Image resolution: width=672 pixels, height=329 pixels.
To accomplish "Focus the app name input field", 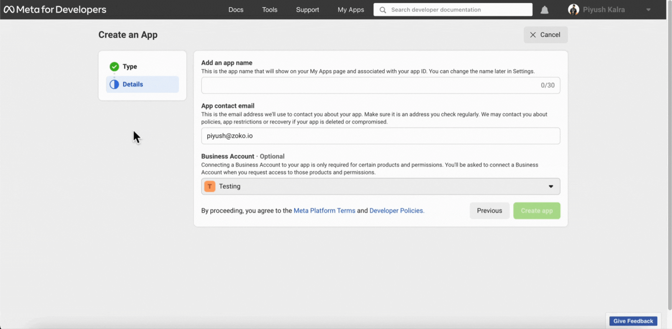I will (x=381, y=85).
